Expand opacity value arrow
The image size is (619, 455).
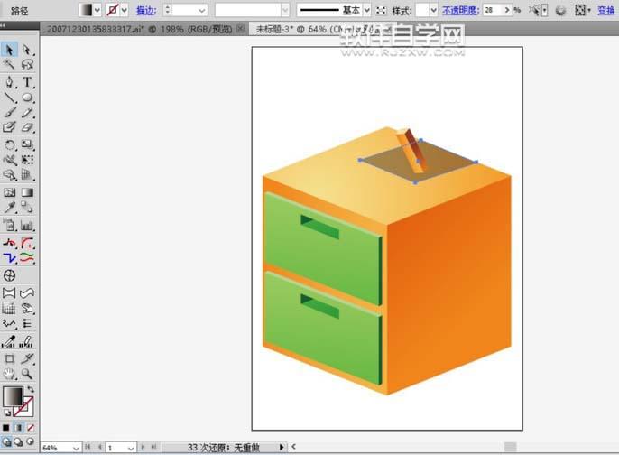click(507, 10)
